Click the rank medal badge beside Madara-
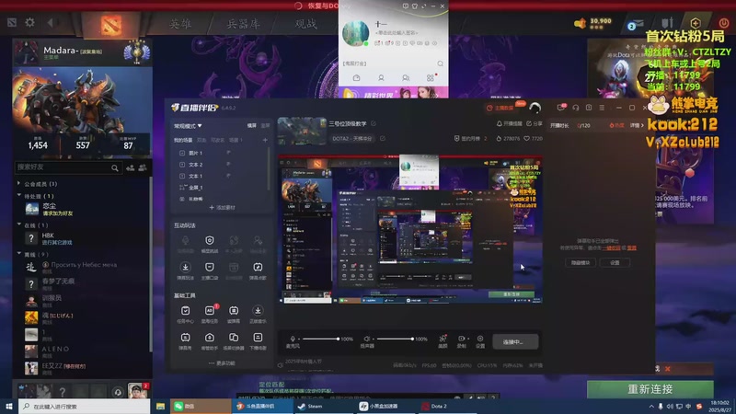 pyautogui.click(x=136, y=52)
